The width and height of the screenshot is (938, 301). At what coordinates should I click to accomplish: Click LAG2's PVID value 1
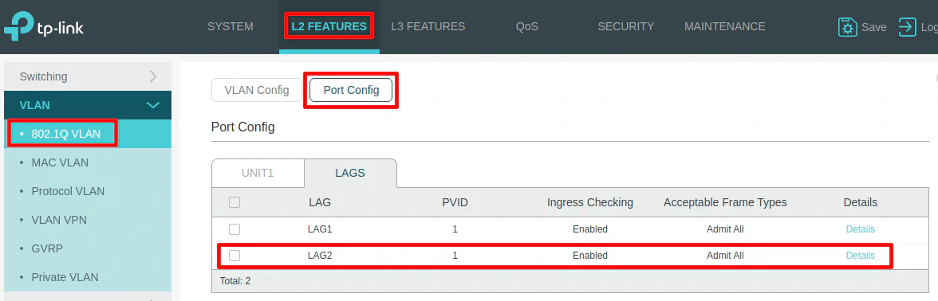[455, 256]
